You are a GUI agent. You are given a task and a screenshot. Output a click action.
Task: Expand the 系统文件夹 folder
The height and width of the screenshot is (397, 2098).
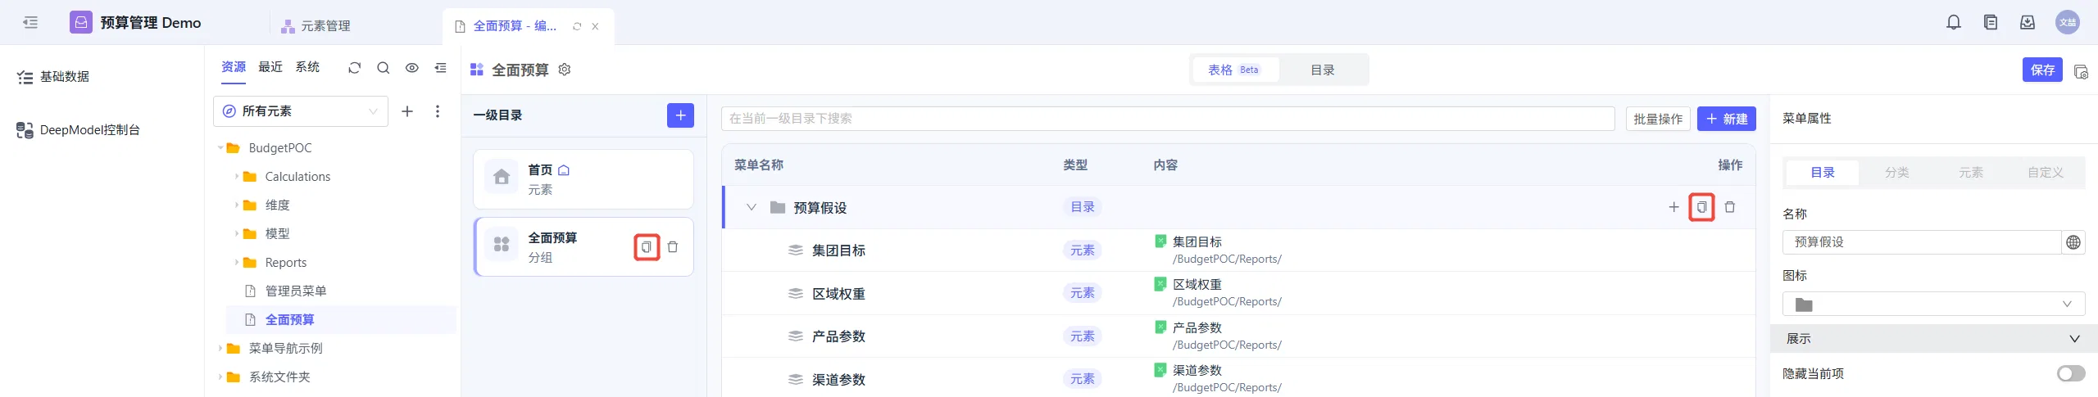tap(220, 377)
